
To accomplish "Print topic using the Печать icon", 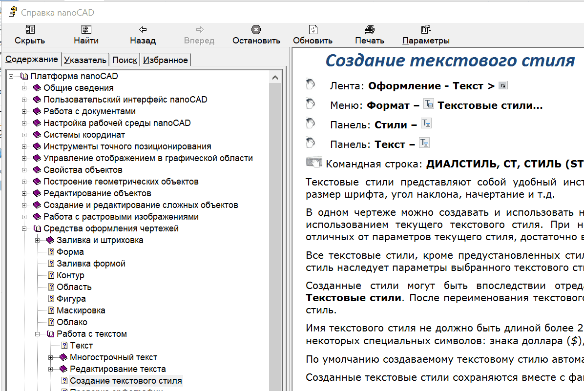I will 369,30.
